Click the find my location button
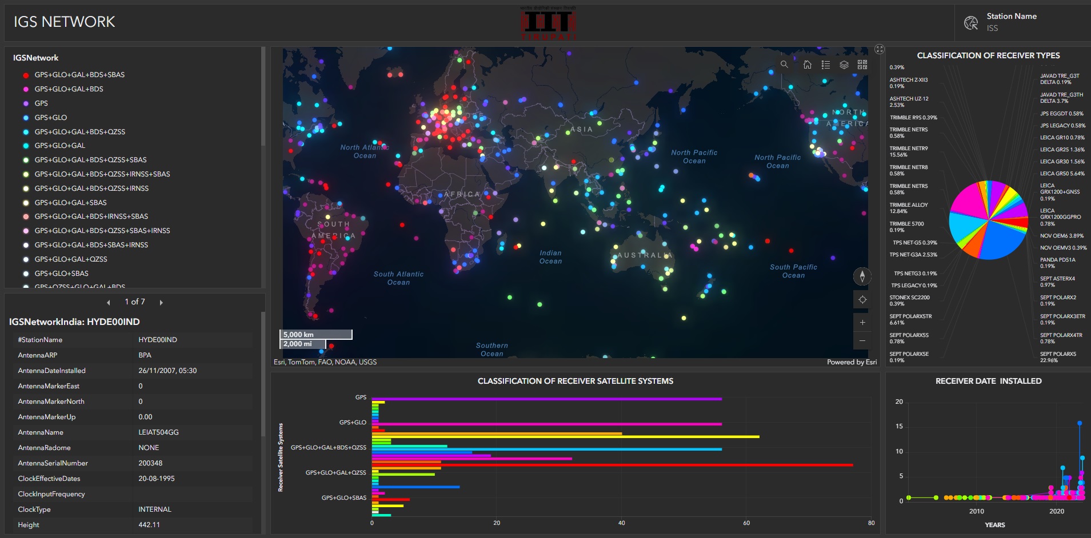Screen dimensions: 1091x538 [862, 300]
